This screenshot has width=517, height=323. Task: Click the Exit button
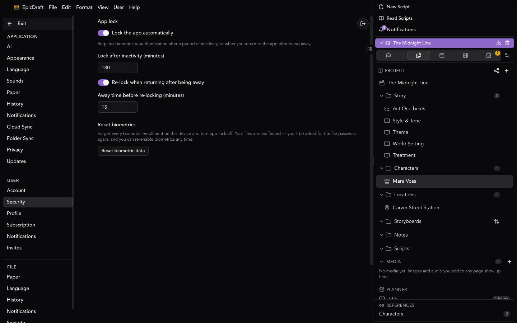pyautogui.click(x=38, y=24)
